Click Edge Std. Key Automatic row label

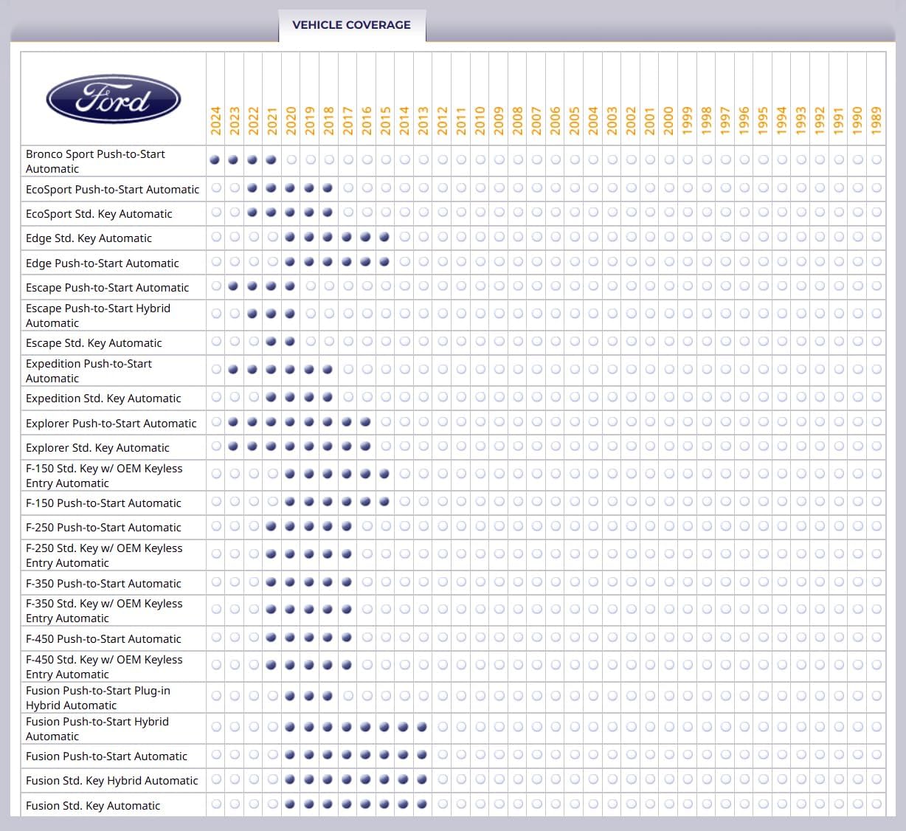tap(89, 238)
